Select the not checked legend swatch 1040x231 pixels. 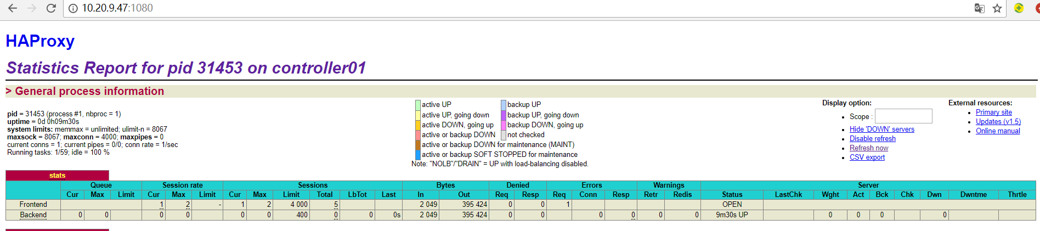504,134
